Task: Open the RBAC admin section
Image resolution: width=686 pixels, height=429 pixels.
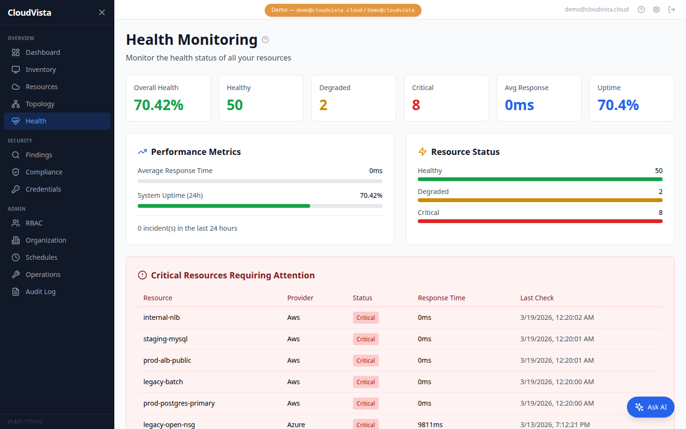Action: point(15,223)
